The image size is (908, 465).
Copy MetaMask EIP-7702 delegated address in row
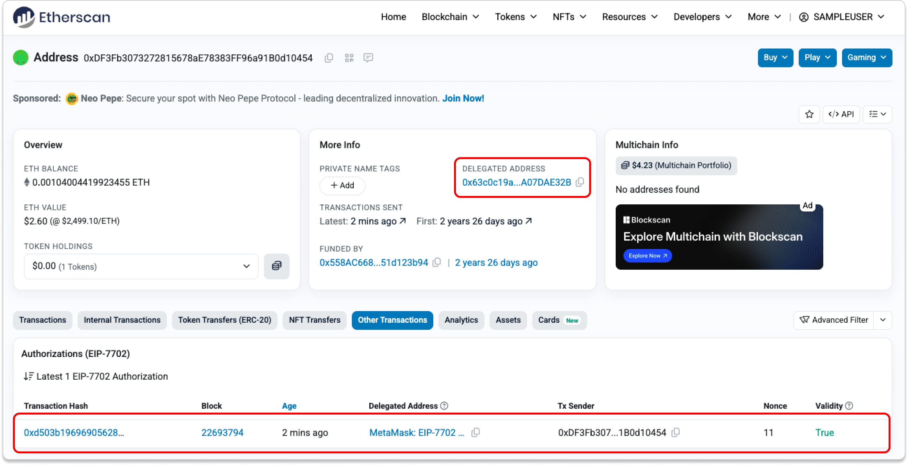tap(475, 432)
